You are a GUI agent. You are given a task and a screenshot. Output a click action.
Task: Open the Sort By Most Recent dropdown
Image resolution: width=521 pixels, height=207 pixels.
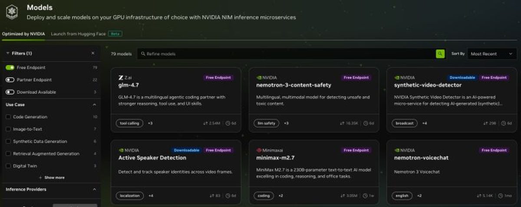[492, 54]
